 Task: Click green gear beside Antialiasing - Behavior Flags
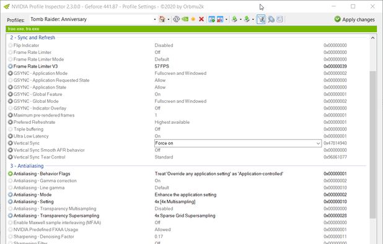coord(11,174)
